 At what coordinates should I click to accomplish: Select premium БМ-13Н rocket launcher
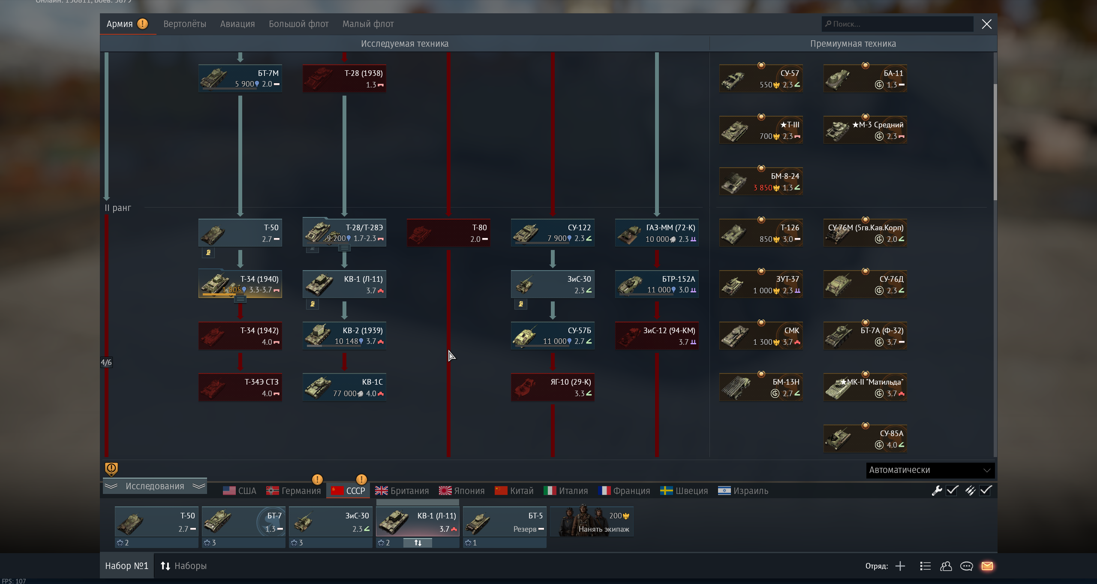[761, 387]
